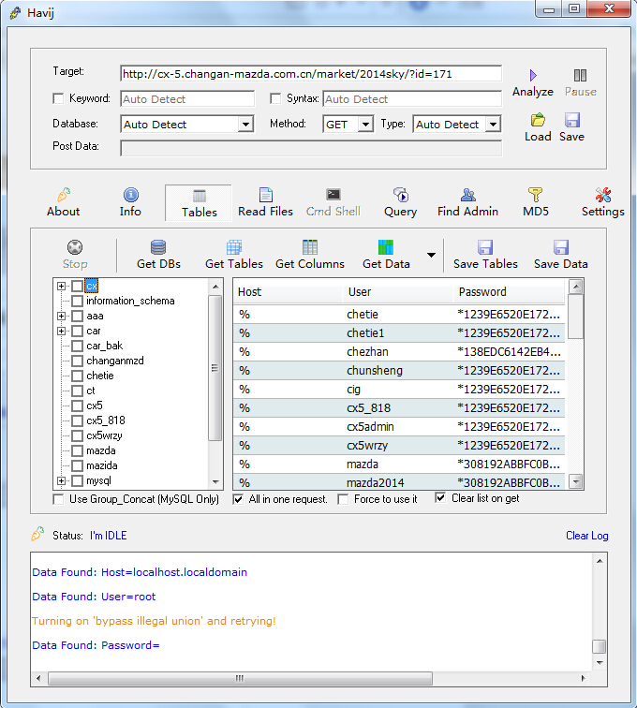637x708 pixels.
Task: Click the results table vertical scrollbar thumb
Action: pos(575,317)
